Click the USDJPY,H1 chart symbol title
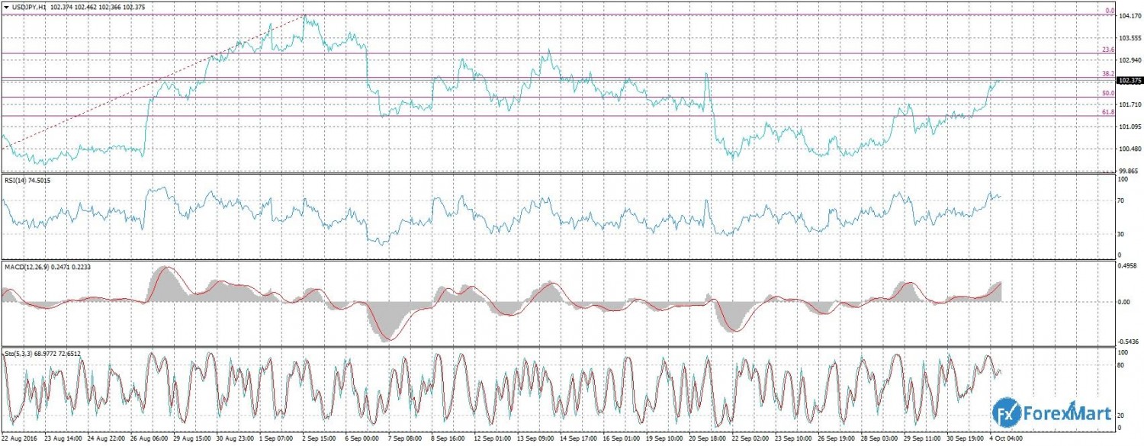1144x446 pixels. point(29,7)
